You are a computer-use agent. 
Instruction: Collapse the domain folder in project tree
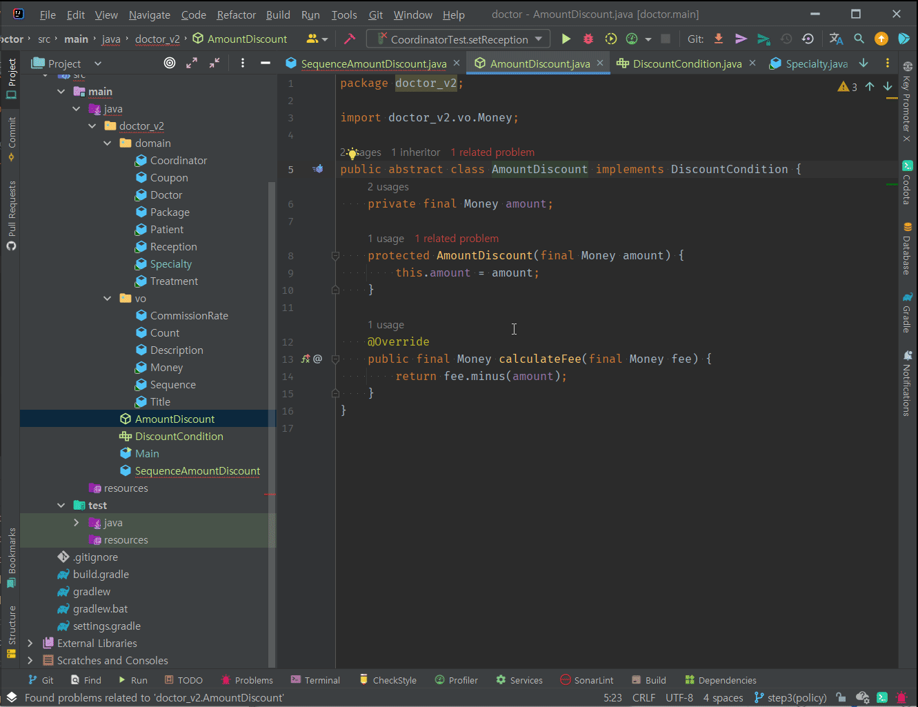coord(108,143)
